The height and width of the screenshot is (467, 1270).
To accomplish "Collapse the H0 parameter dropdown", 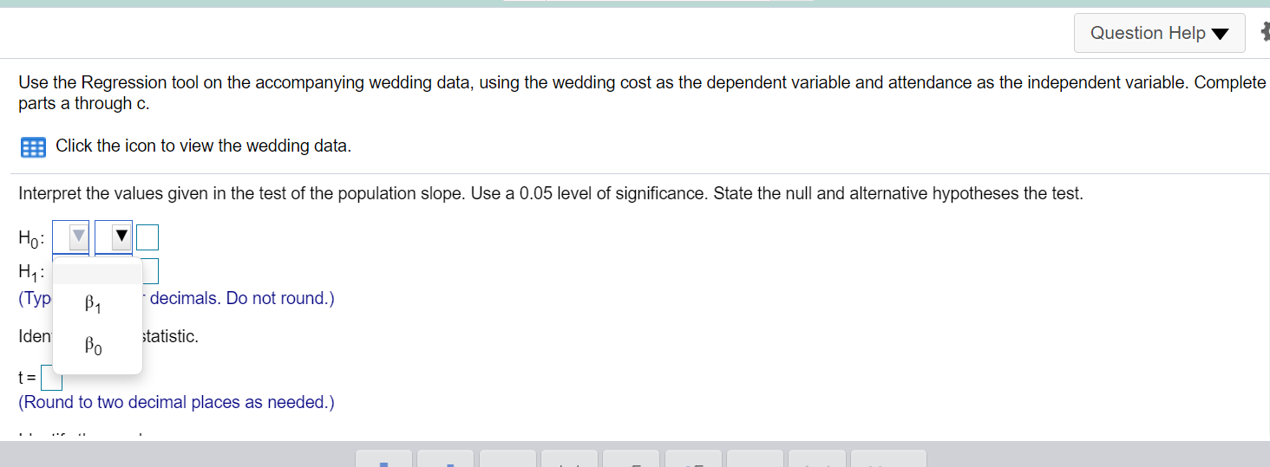I will click(x=71, y=236).
